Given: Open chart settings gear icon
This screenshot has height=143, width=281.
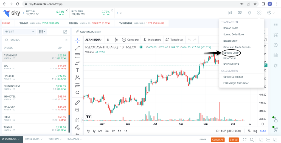Looking at the screenshot, I should (x=263, y=124).
